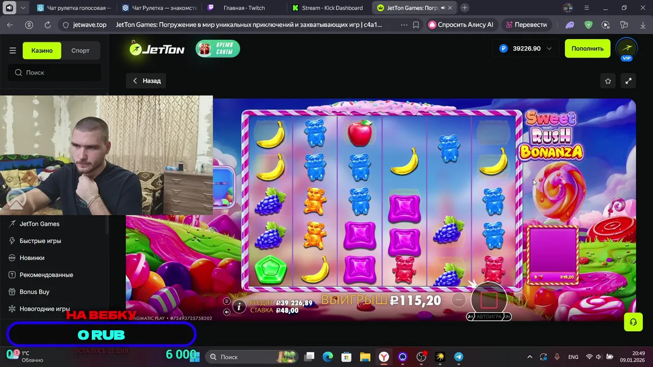Click the lollipop multiplier panel showing ₽19,20
Viewport: 653px width, 367px height.
(x=553, y=254)
